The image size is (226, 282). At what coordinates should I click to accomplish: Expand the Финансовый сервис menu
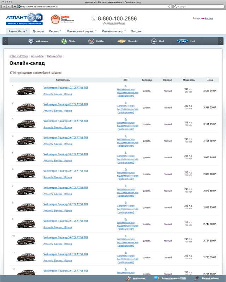click(82, 31)
